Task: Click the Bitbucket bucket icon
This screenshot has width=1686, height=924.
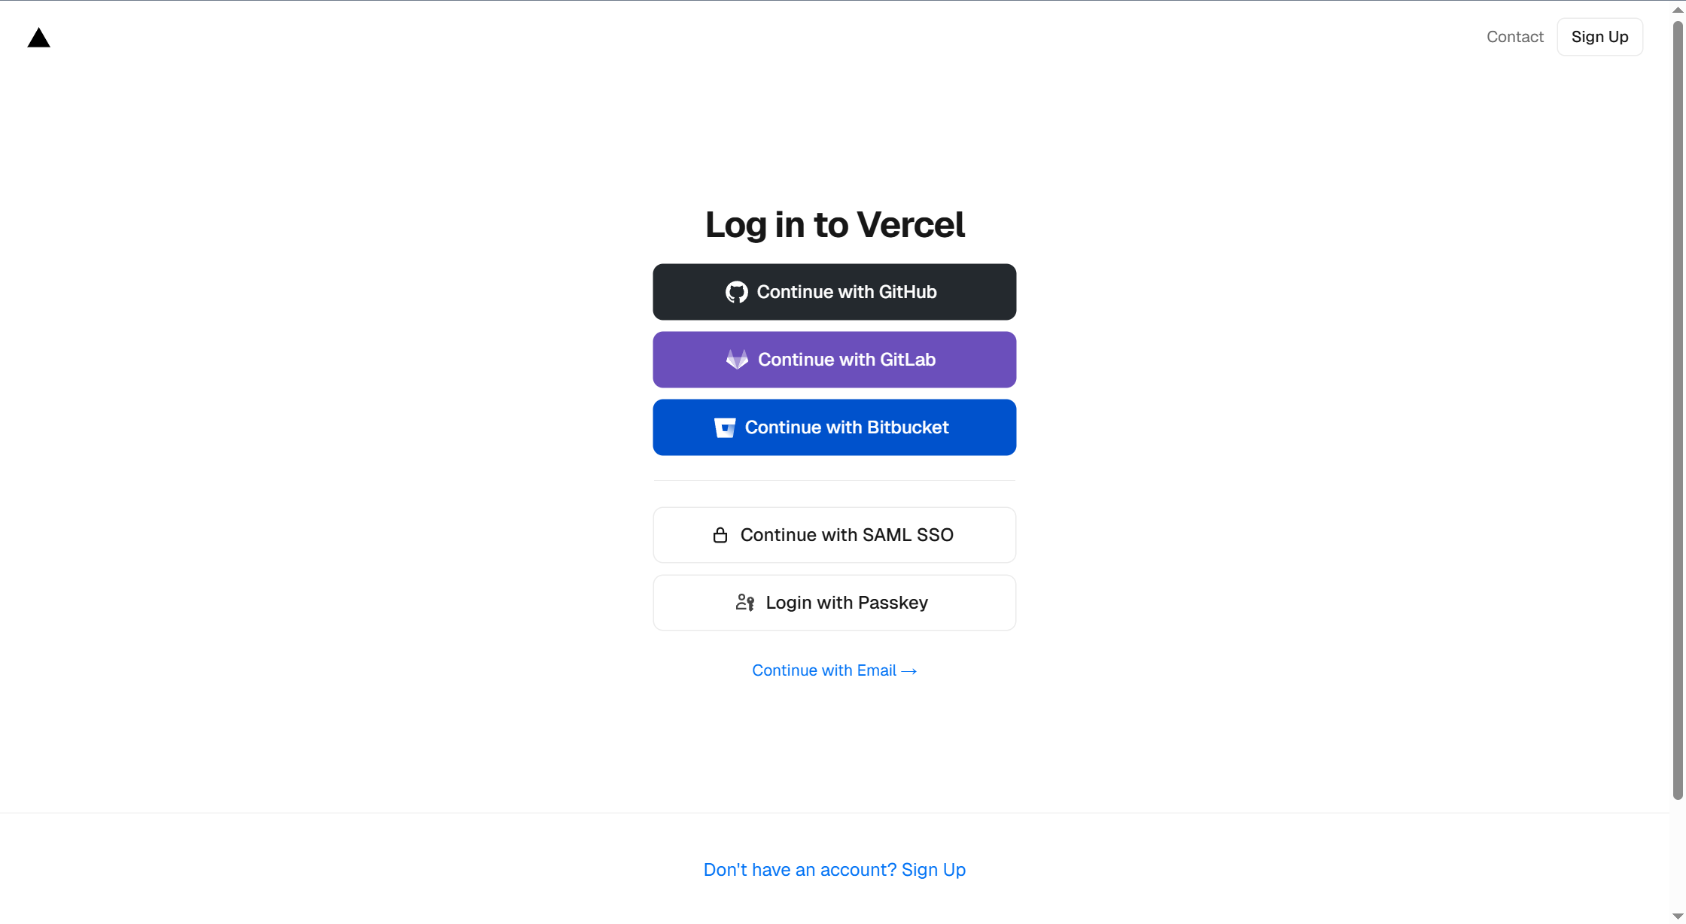Action: [725, 427]
